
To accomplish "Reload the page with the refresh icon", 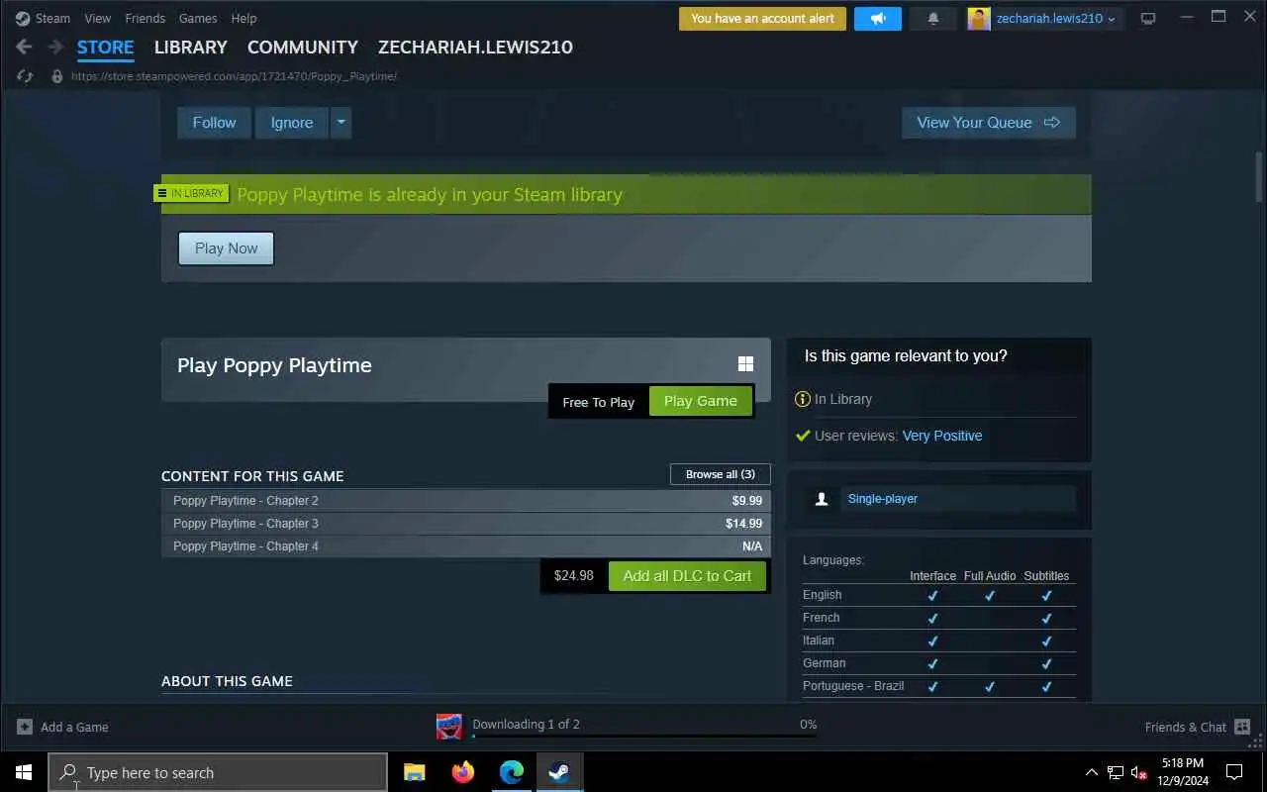I will [x=26, y=76].
